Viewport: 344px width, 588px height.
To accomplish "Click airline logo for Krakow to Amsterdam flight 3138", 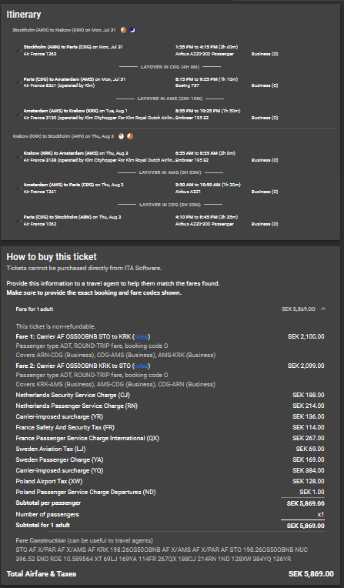I will coord(18,157).
